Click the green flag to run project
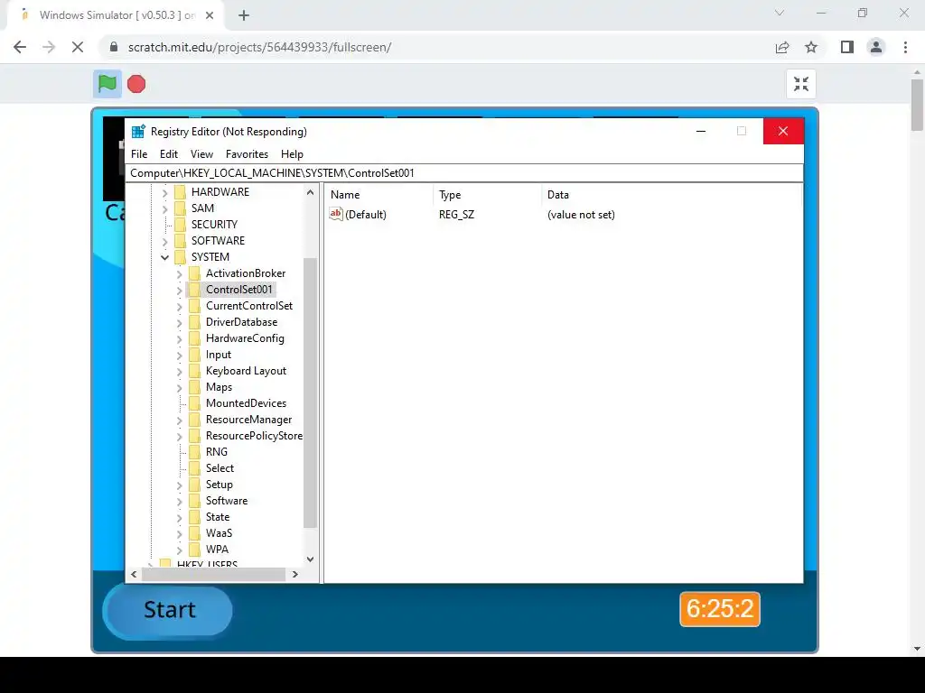This screenshot has width=925, height=693. click(x=107, y=84)
